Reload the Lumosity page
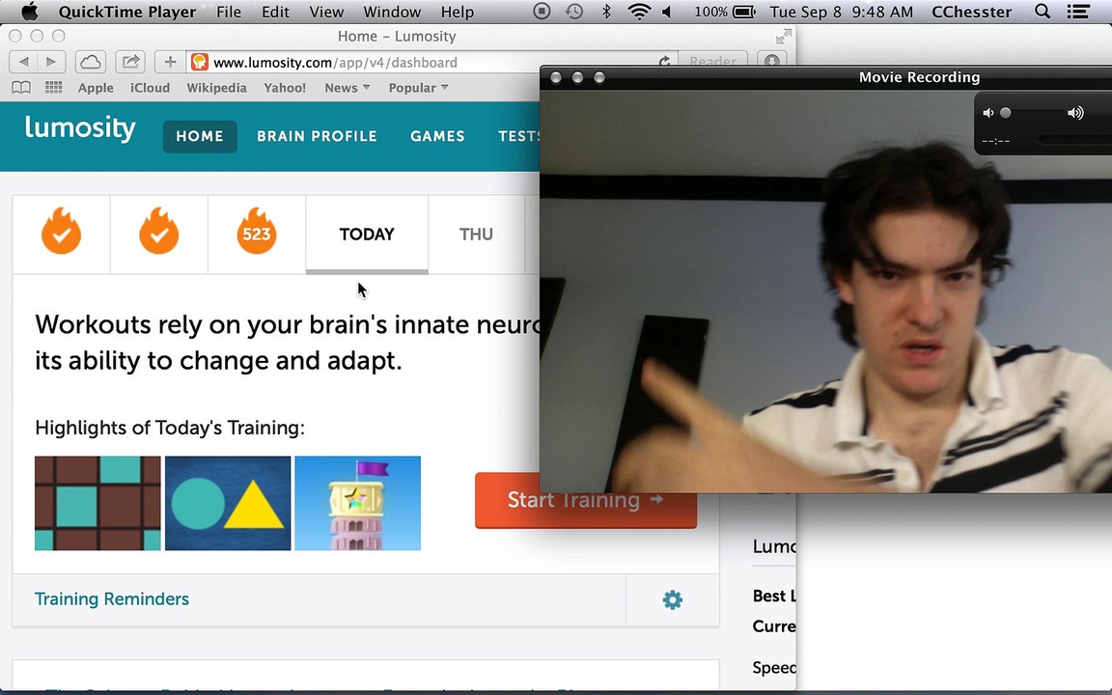 [664, 62]
